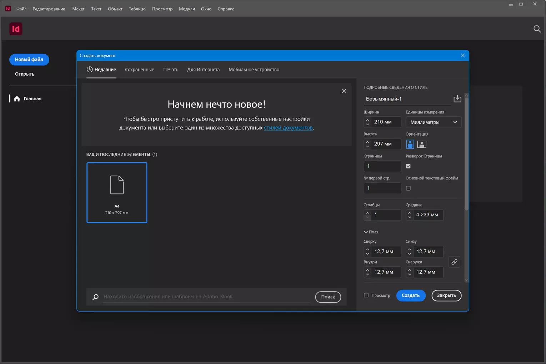546x364 pixels.
Task: Increase Top margin with up arrow
Action: [x=367, y=249]
